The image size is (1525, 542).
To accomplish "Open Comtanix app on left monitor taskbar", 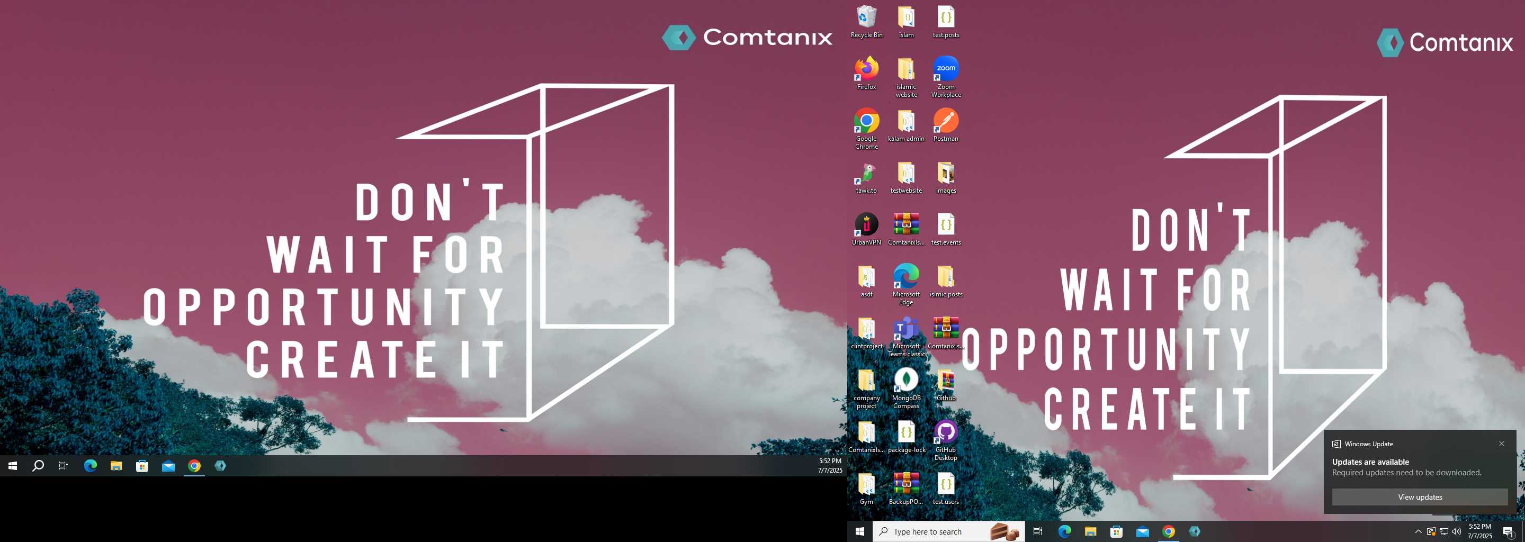I will [x=220, y=466].
